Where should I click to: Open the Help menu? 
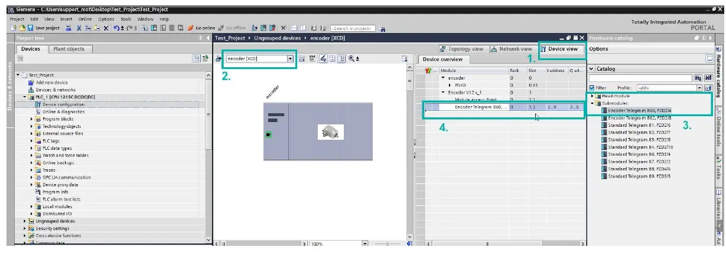[164, 19]
